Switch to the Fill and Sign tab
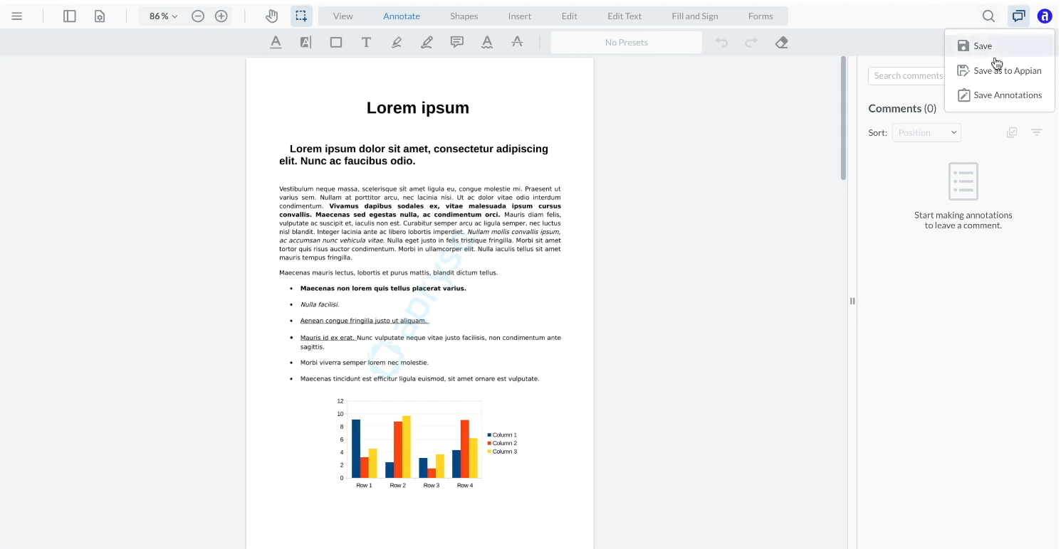Image resolution: width=1061 pixels, height=549 pixels. [x=695, y=16]
